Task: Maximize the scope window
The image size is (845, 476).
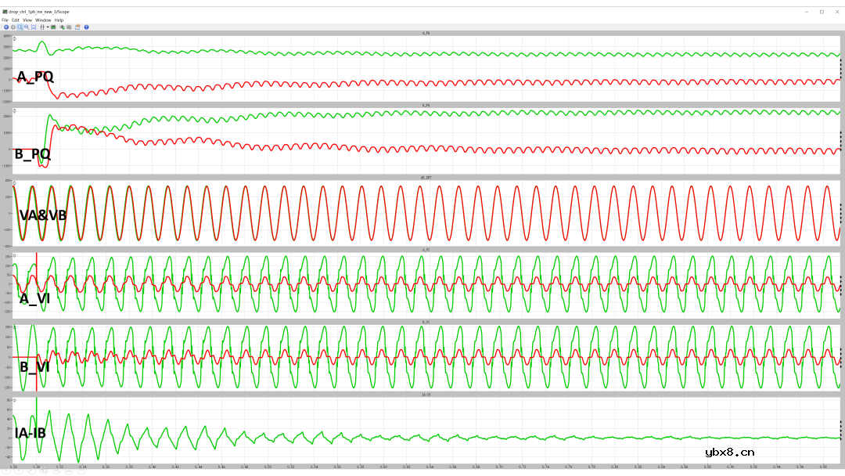Action: click(822, 12)
